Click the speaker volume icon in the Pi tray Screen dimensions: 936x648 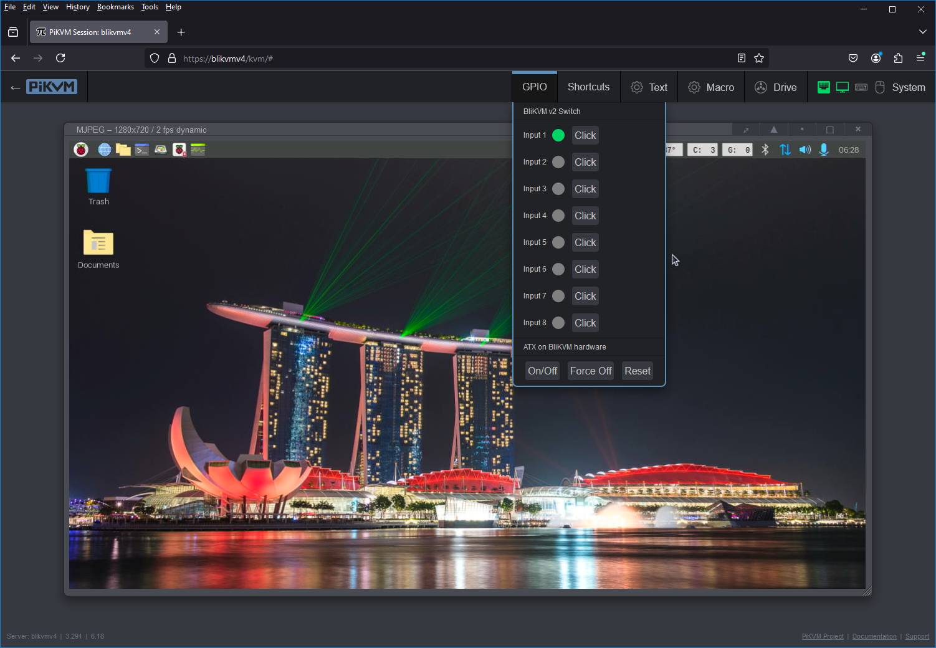pyautogui.click(x=805, y=150)
